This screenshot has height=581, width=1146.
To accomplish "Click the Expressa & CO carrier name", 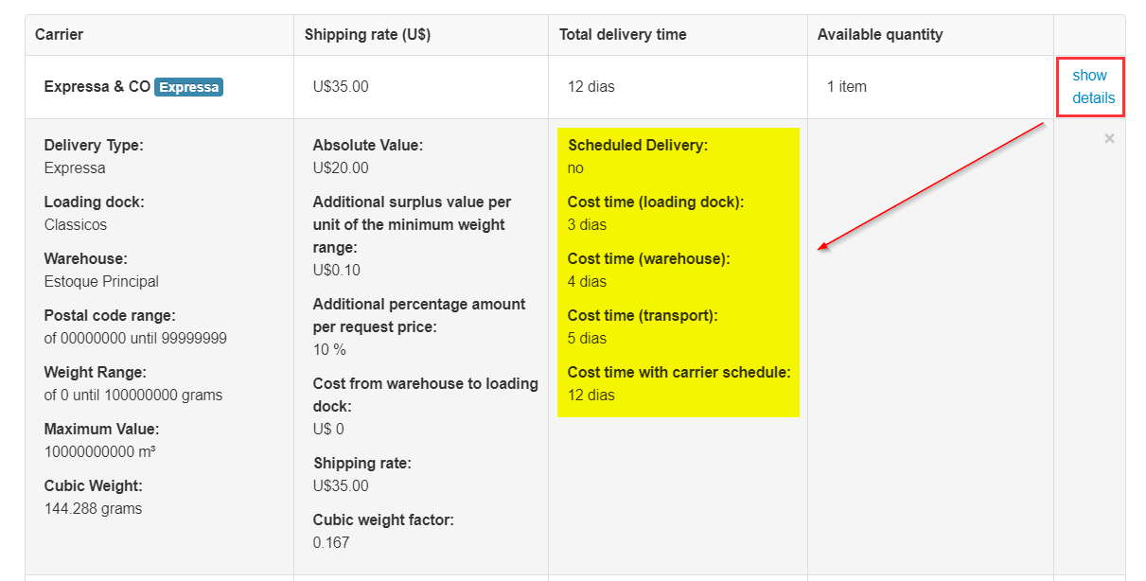I will (97, 87).
